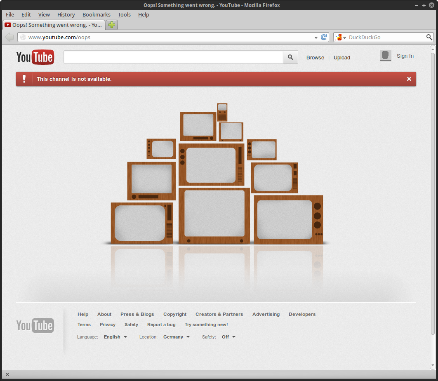
Task: Open the Browse link
Action: (315, 58)
